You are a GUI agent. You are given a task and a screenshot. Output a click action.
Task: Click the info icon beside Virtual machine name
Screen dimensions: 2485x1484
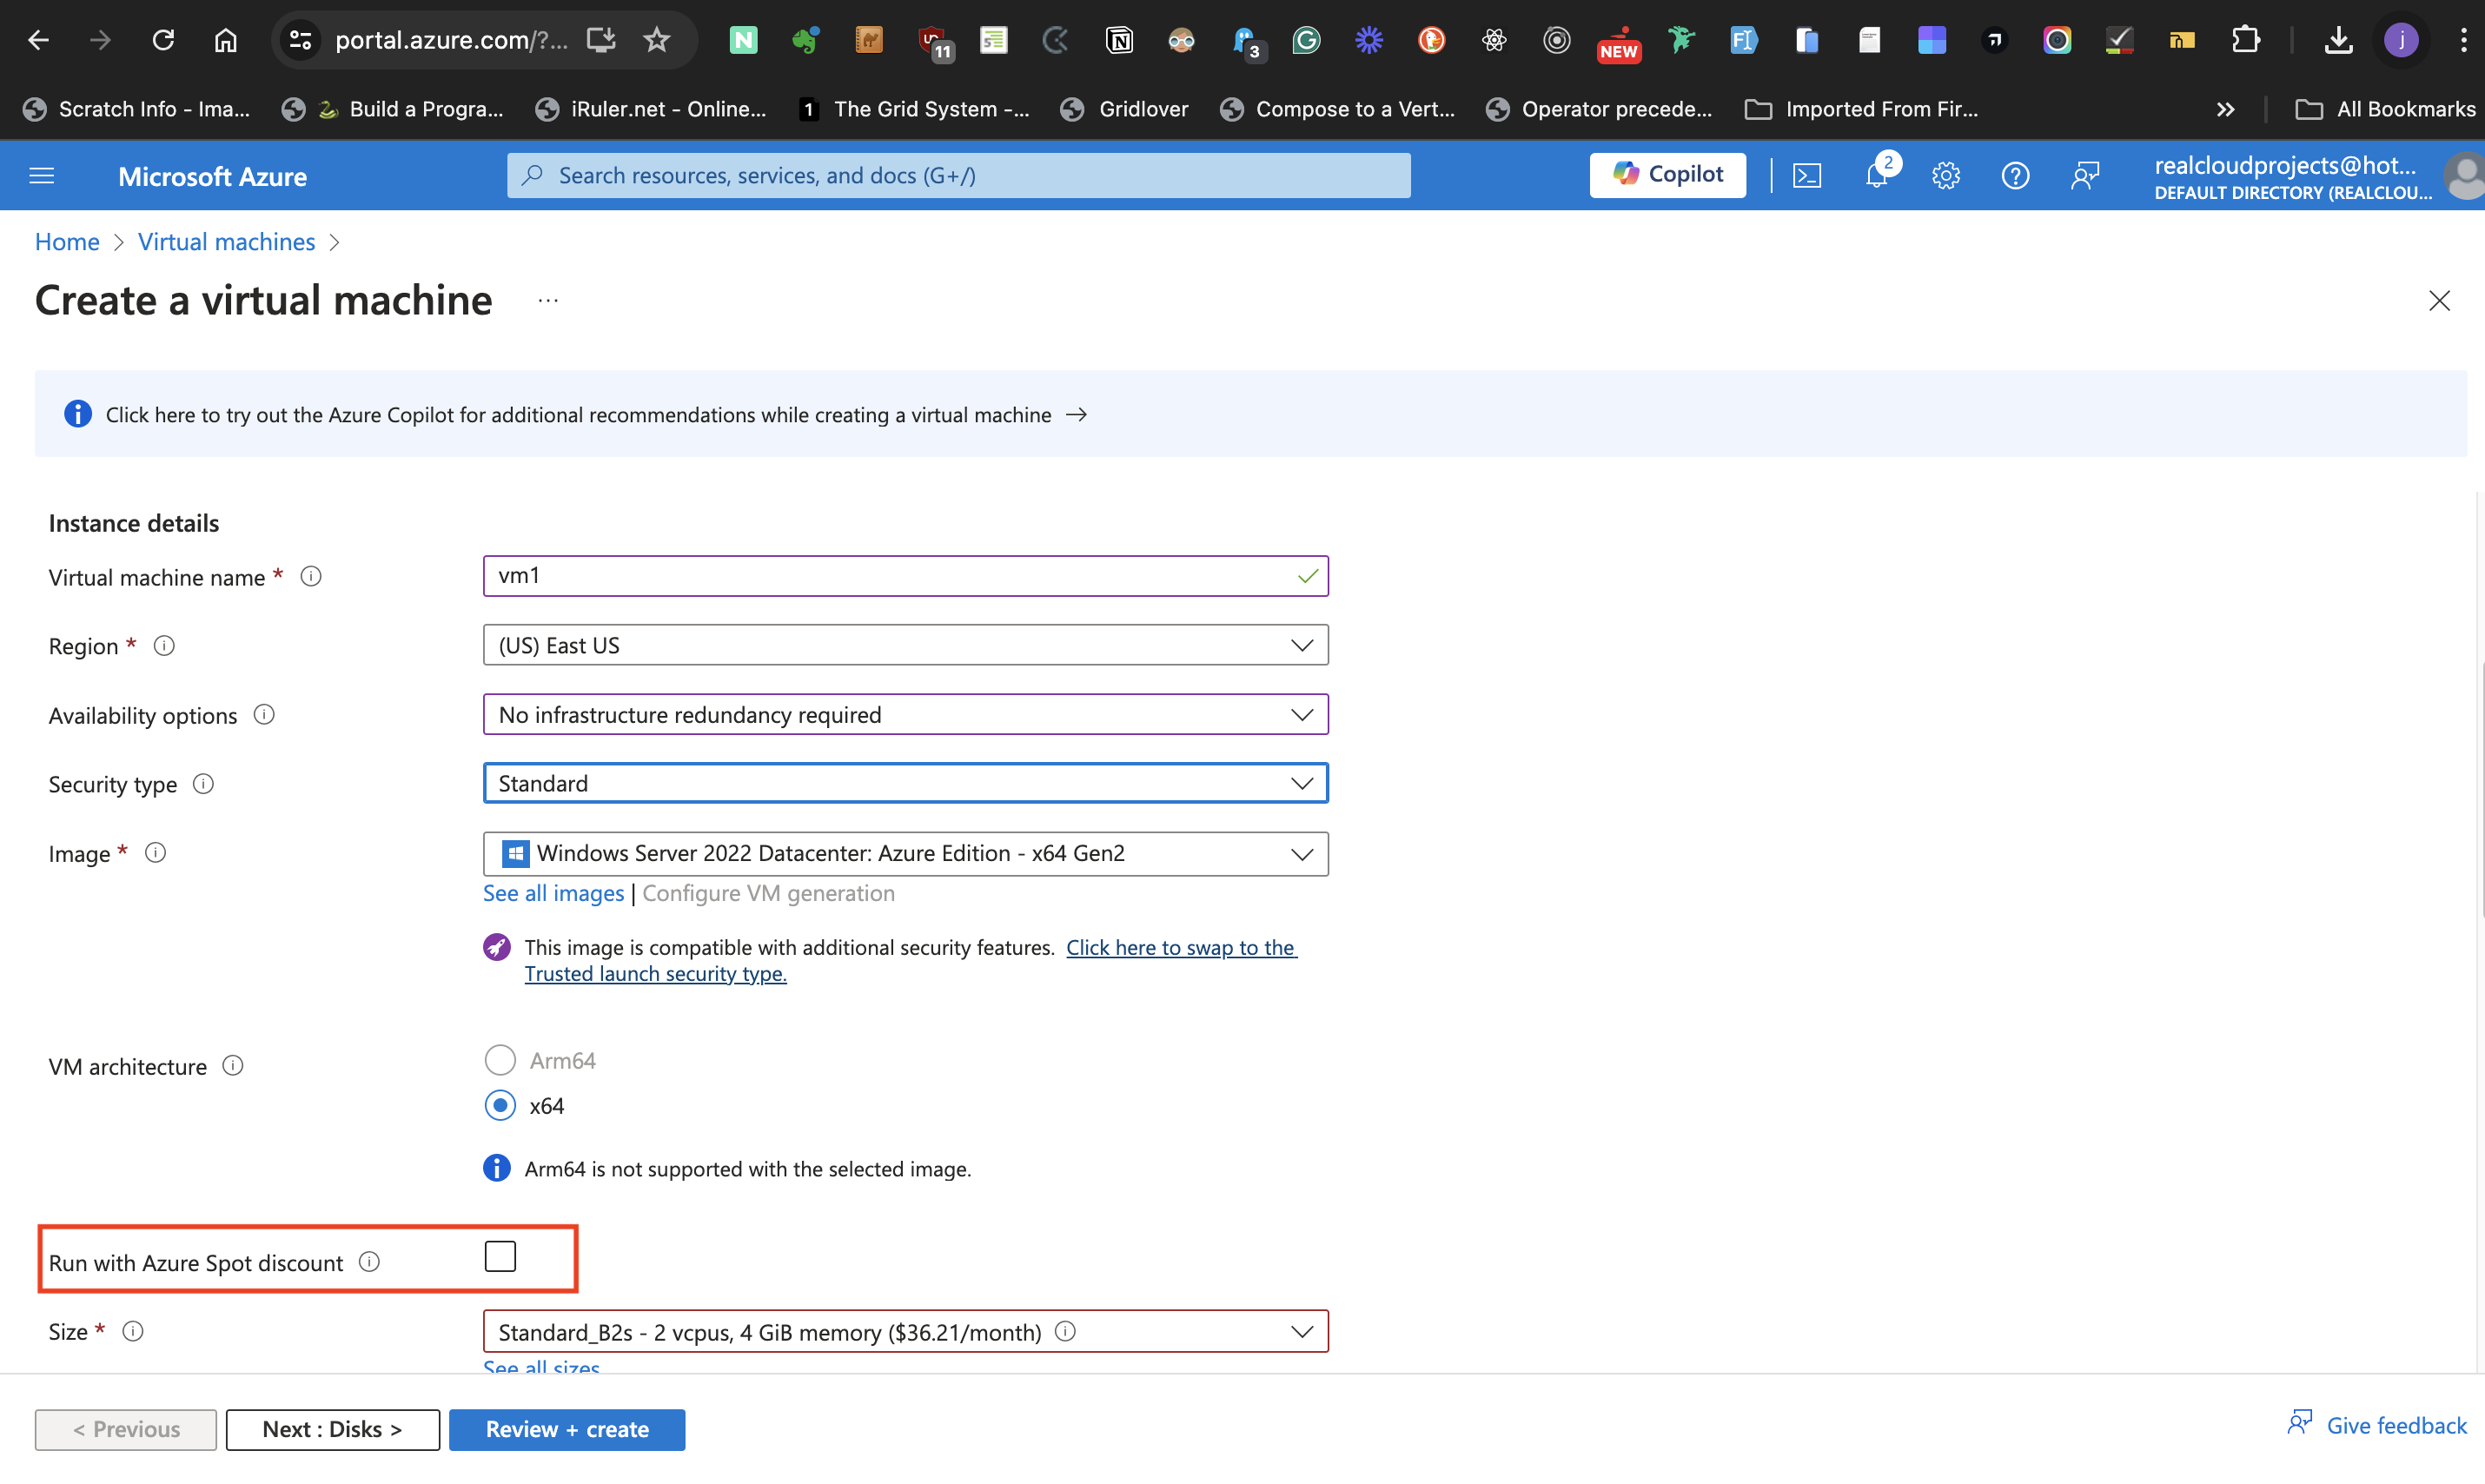tap(311, 576)
